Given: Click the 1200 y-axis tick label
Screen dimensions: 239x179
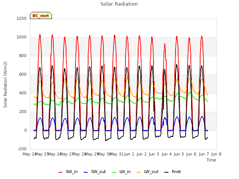Looking at the screenshot, I should 22,18.
